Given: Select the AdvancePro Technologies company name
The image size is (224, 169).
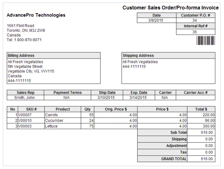Looking at the screenshot, I should click(x=36, y=15).
